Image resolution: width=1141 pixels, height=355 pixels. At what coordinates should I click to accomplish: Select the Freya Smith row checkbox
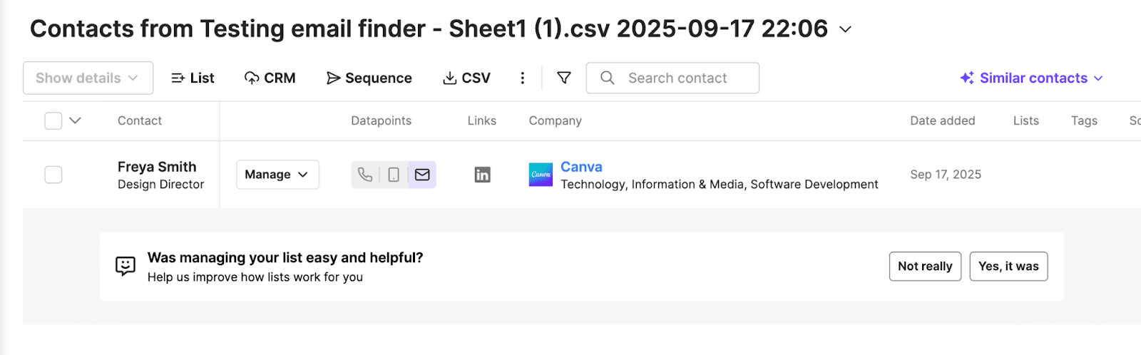53,175
